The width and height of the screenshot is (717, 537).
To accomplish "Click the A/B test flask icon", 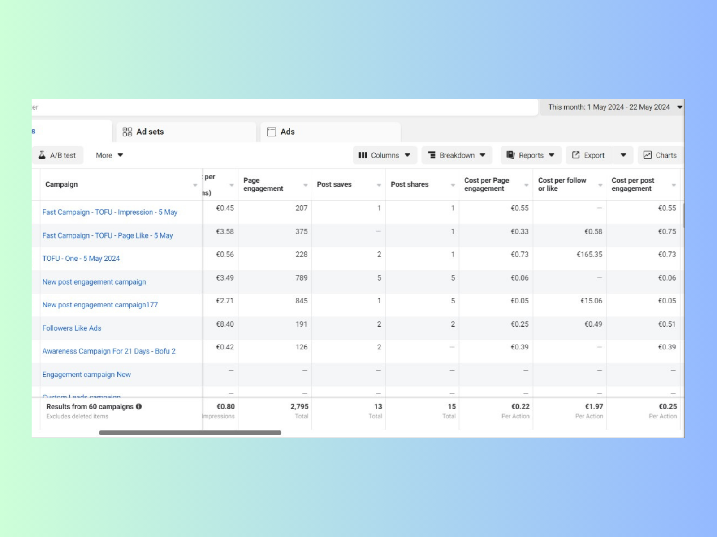I will click(42, 155).
